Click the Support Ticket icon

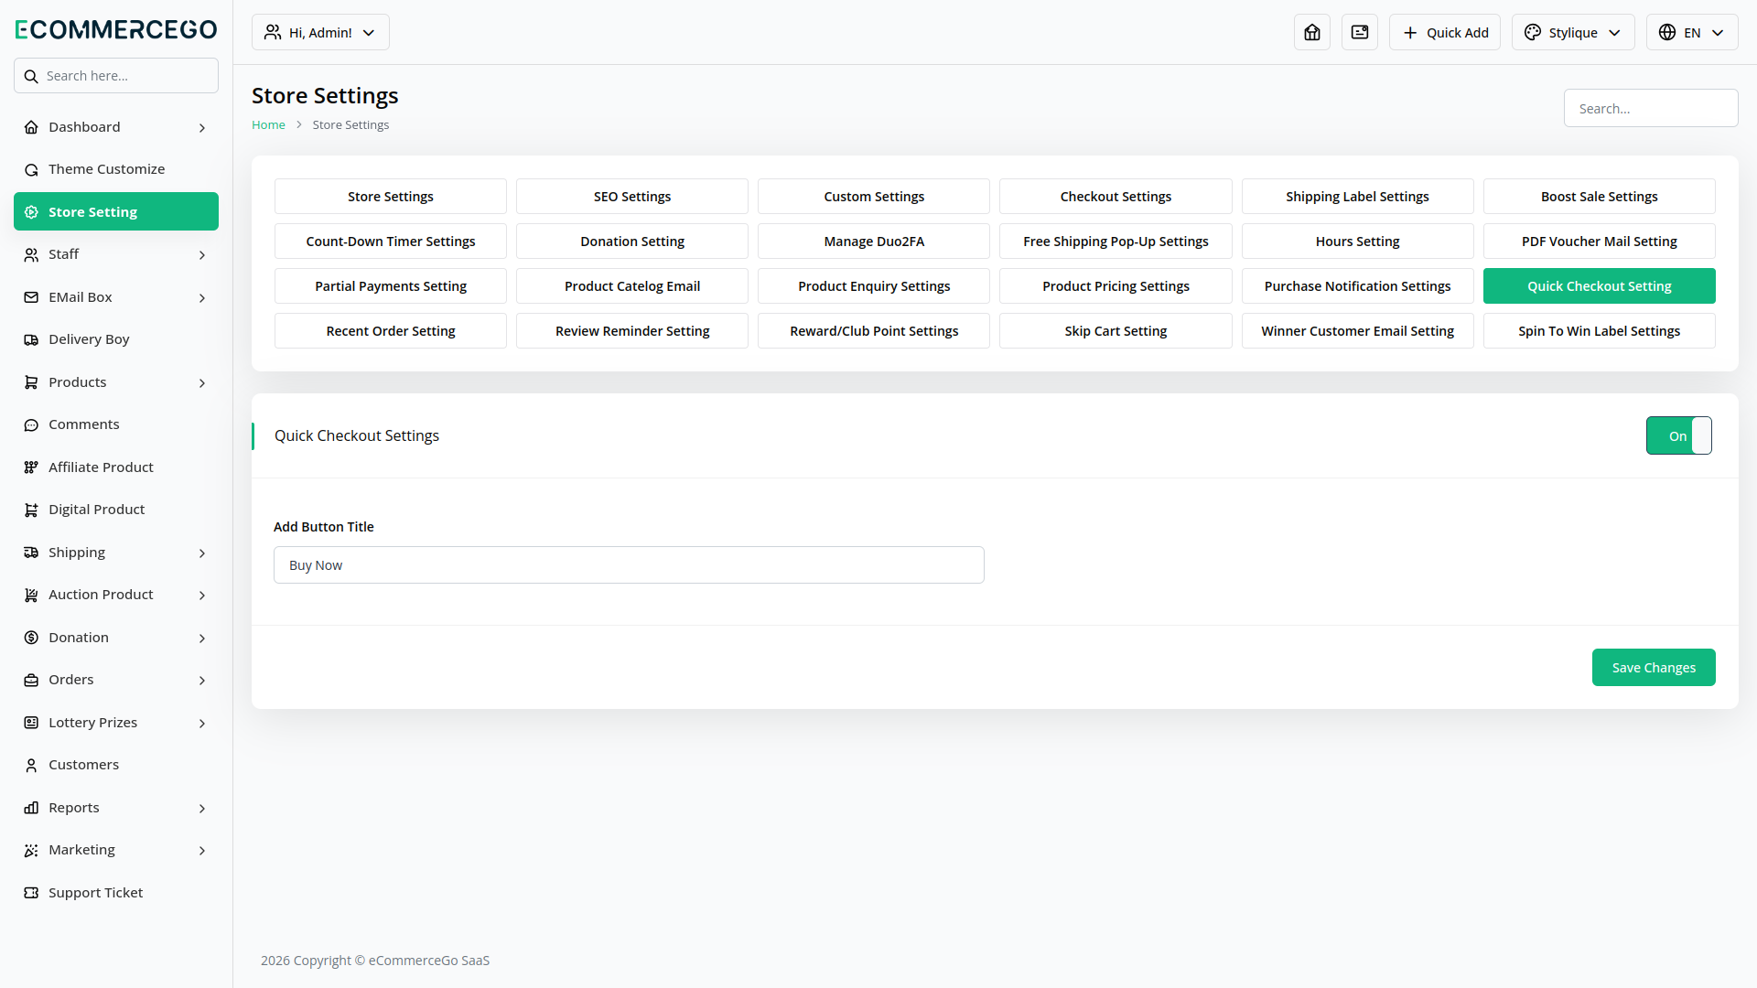tap(31, 893)
